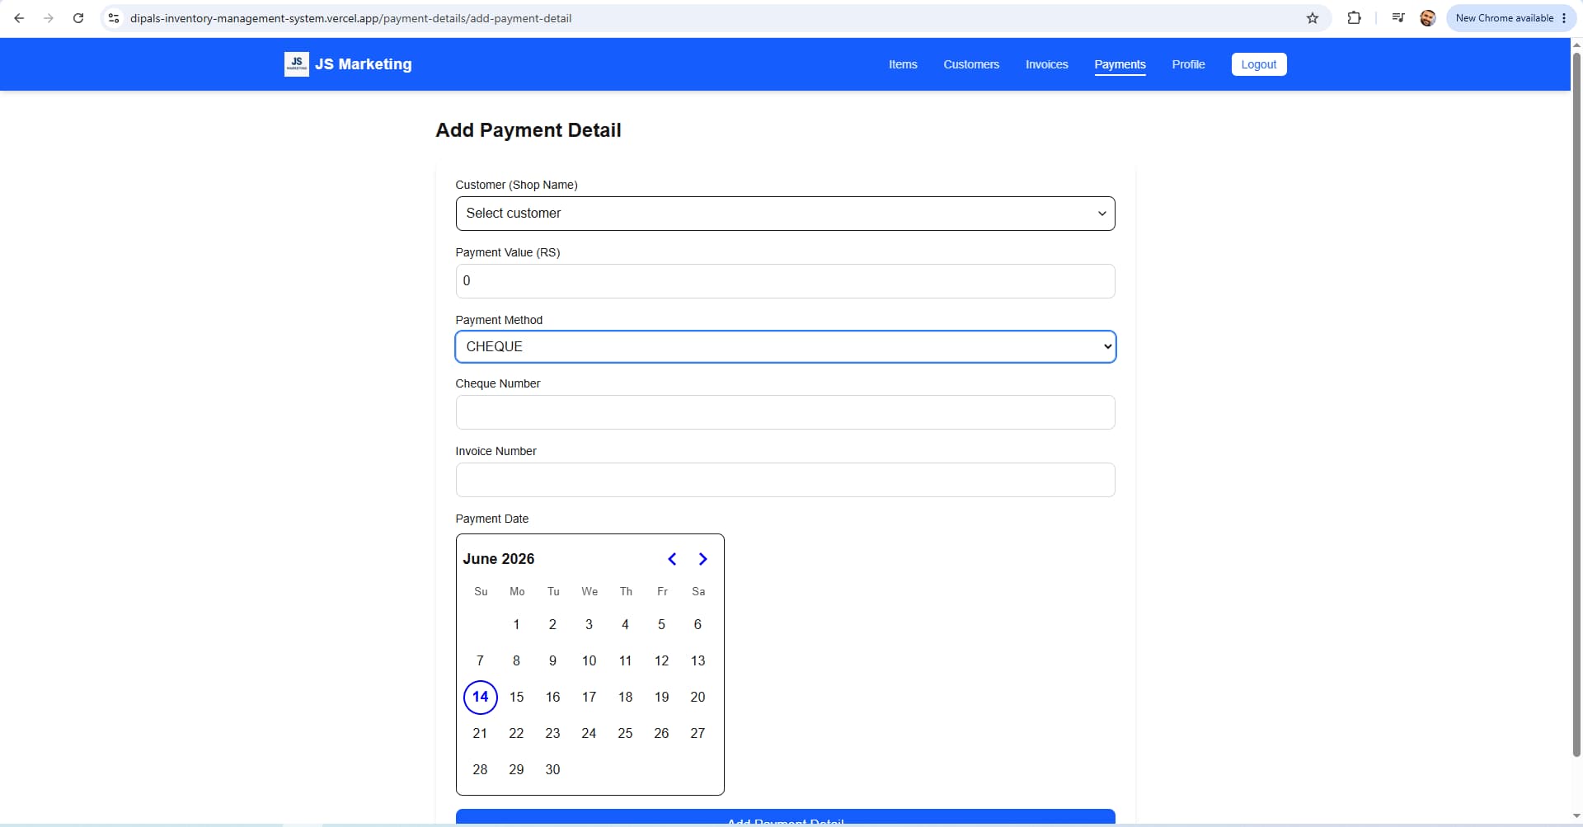The width and height of the screenshot is (1583, 827).
Task: Select June 9 in the calendar
Action: 552,661
